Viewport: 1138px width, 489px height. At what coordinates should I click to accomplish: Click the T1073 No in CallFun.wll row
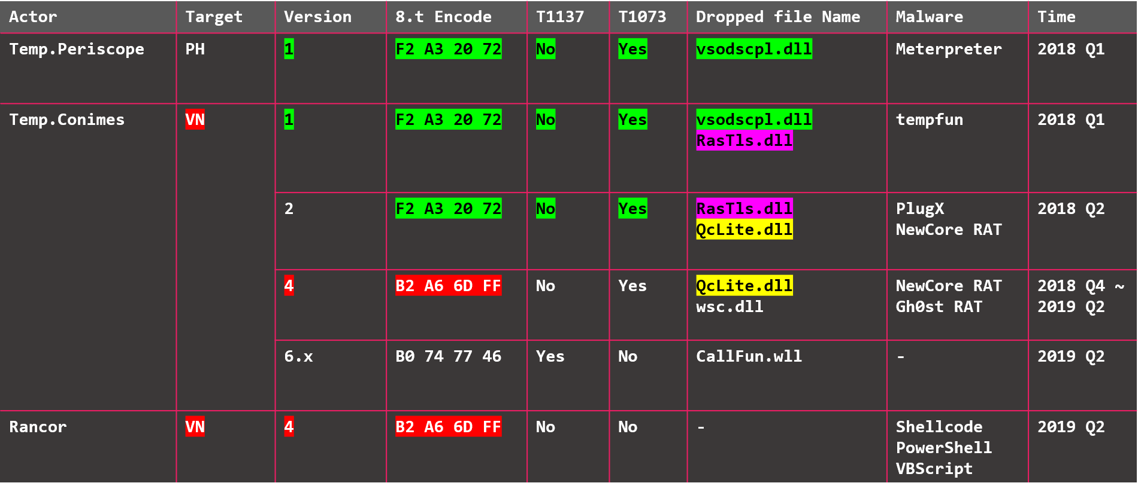point(628,356)
